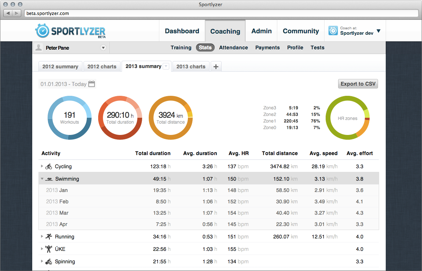Click the Cycling activity bike icon
Image resolution: width=422 pixels, height=271 pixels.
tap(49, 167)
